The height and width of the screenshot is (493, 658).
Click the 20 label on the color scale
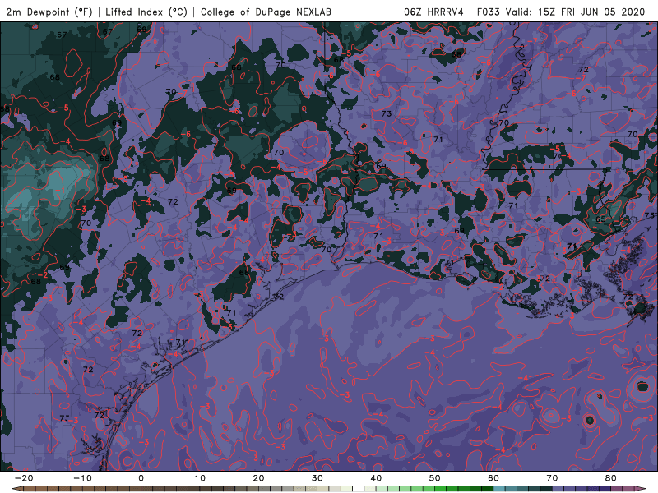[258, 478]
